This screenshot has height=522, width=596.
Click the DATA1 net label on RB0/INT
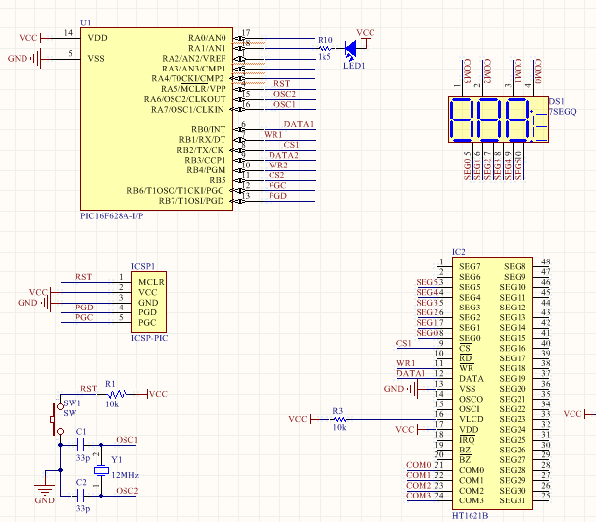tap(298, 125)
